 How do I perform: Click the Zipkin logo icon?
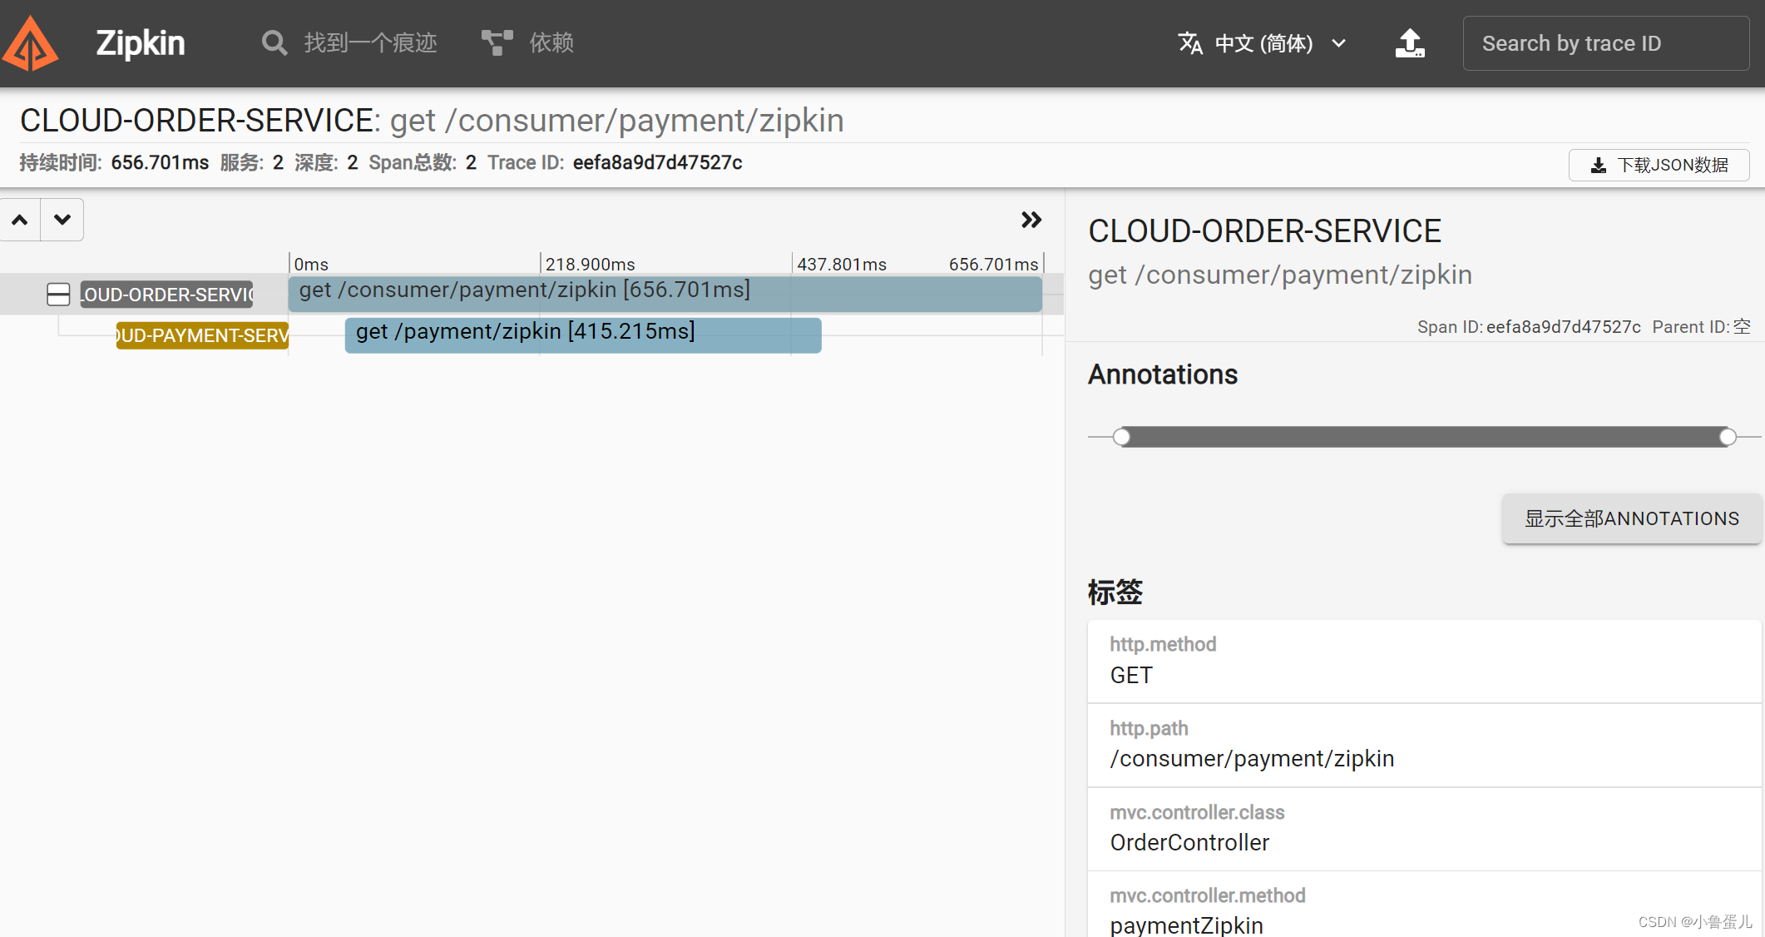[31, 43]
